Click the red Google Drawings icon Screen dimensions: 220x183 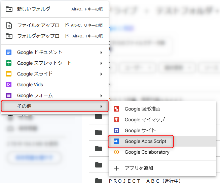click(116, 109)
